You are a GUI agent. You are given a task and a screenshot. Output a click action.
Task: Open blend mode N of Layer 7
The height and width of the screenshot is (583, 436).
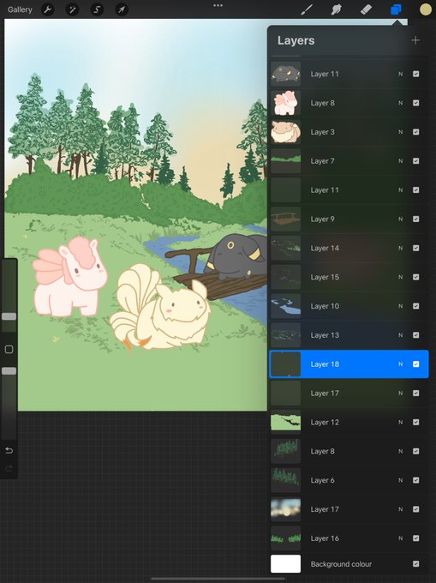(400, 161)
